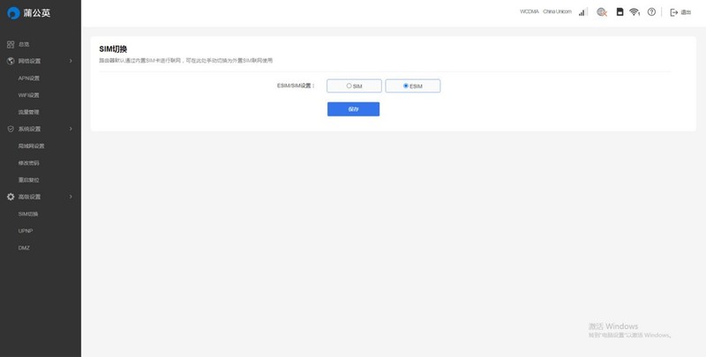The height and width of the screenshot is (357, 706).
Task: Select the SIM radio option
Action: (349, 86)
